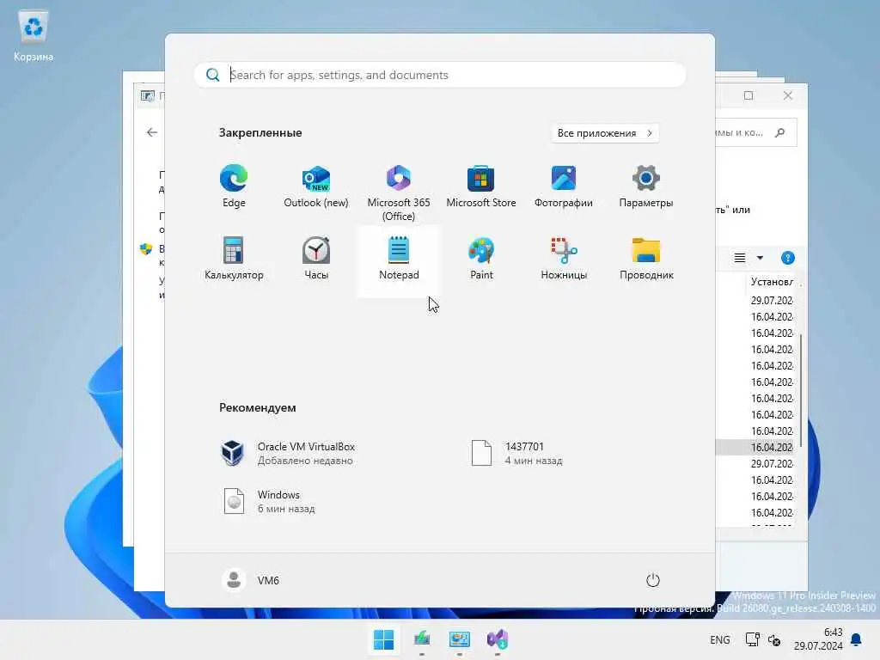The height and width of the screenshot is (660, 880).
Task: Open the Edge browser from pinned apps
Action: (x=234, y=187)
